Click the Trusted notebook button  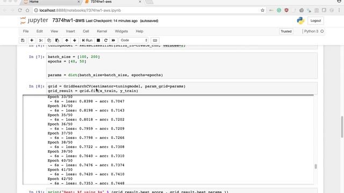click(286, 31)
